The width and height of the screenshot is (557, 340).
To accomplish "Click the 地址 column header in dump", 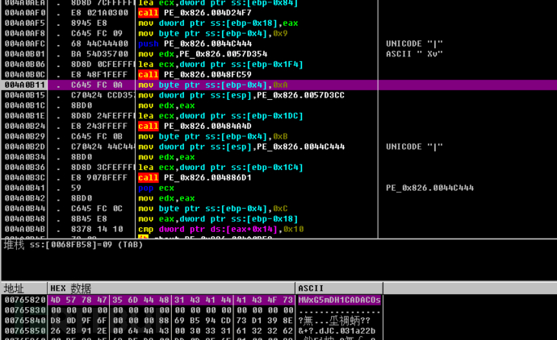I will coord(24,288).
